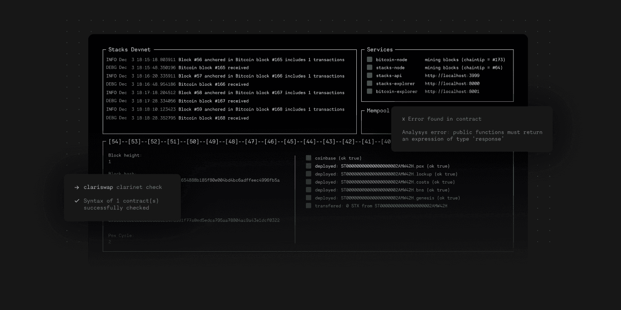Screen dimensions: 621x310
Task: Click the log row for Block #57 anchored
Action: [x=225, y=76]
